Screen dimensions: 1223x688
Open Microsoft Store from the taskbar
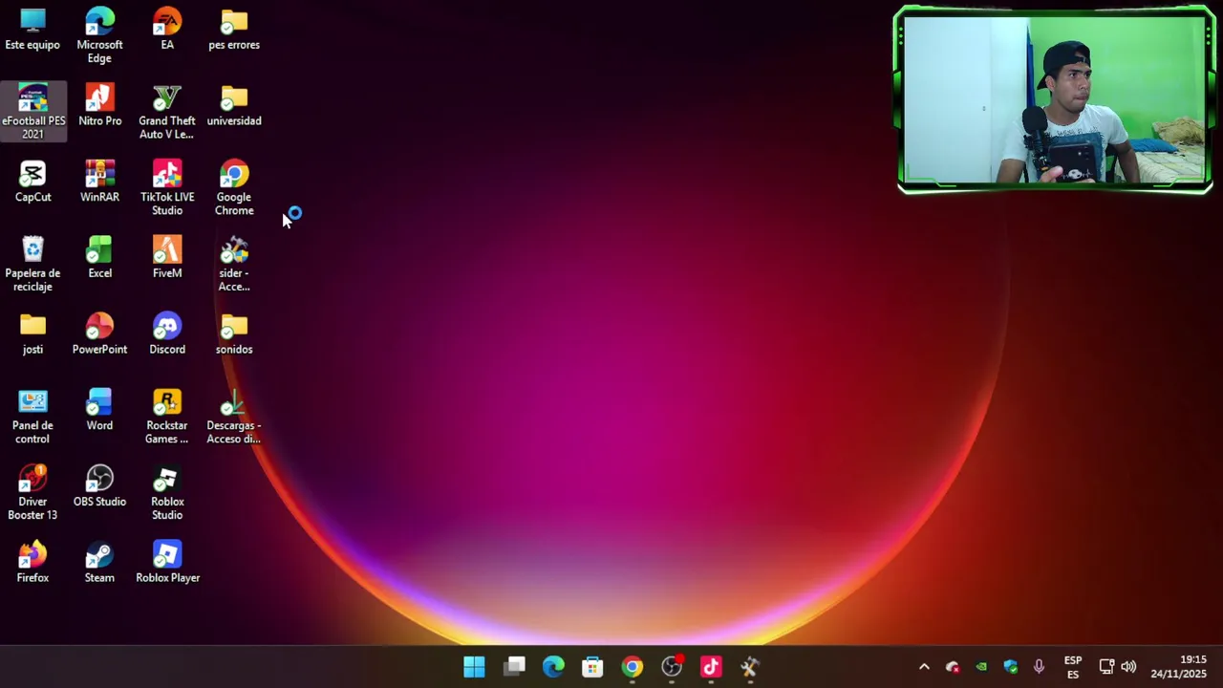pos(592,667)
